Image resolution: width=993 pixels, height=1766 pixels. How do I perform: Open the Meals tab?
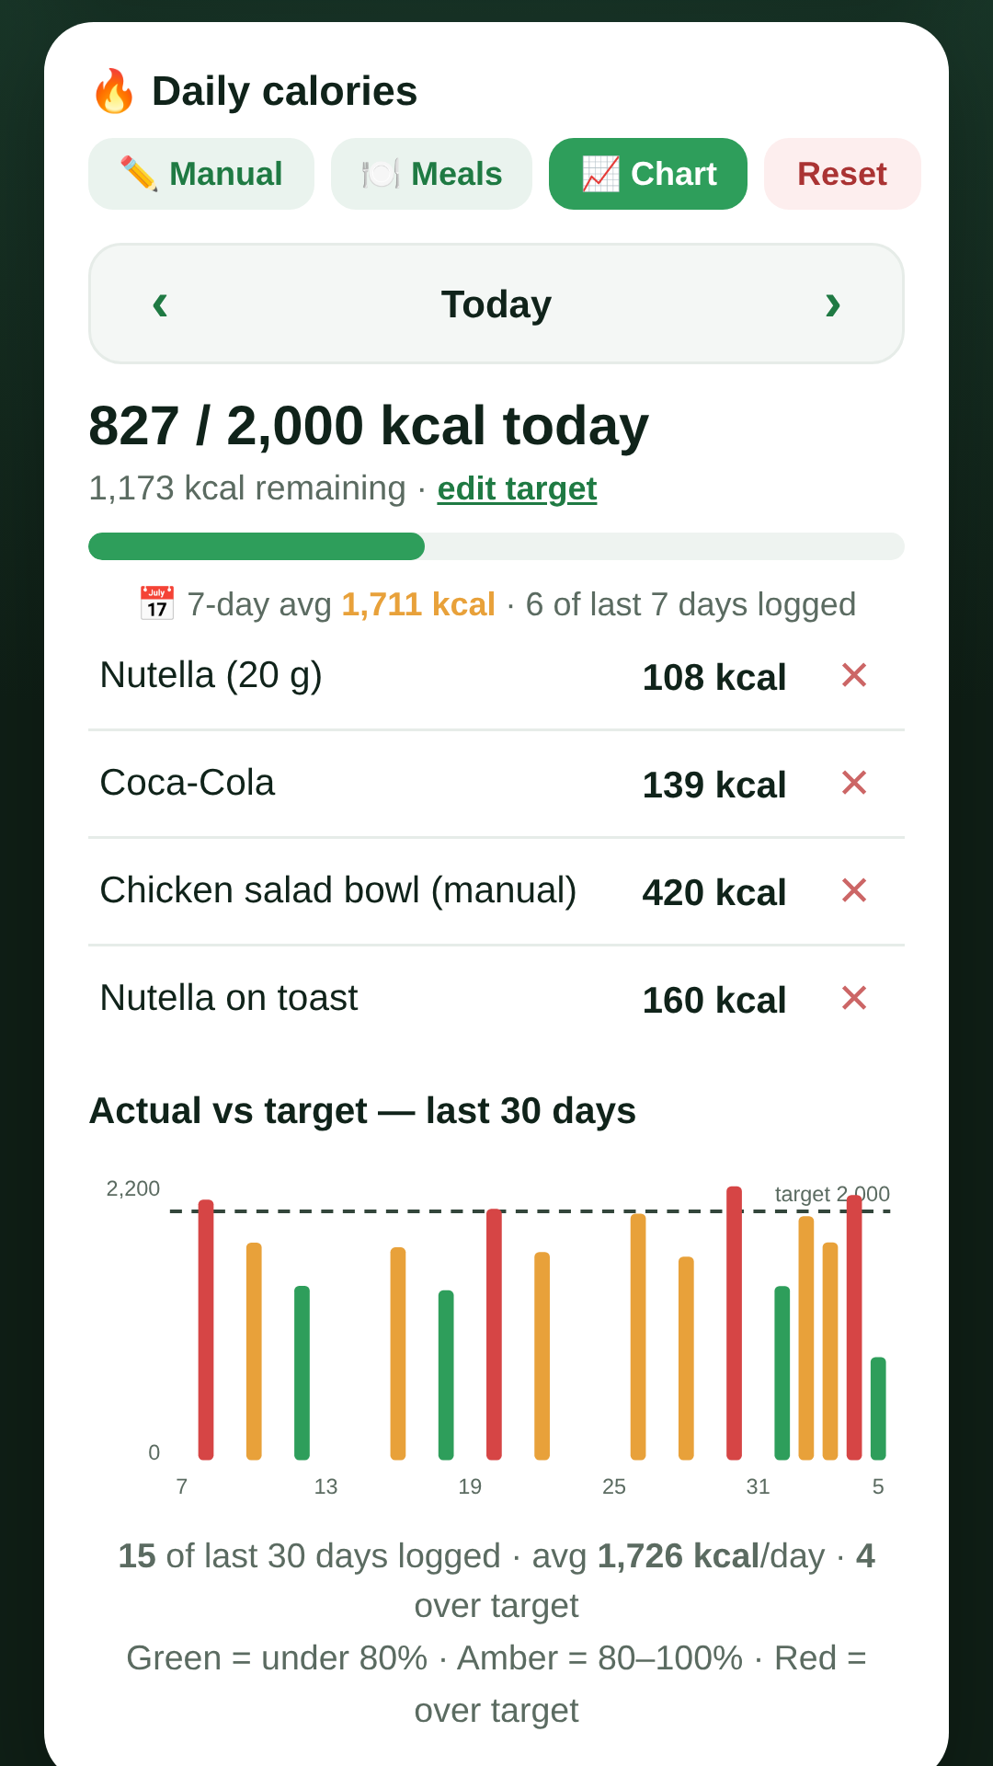click(x=431, y=174)
